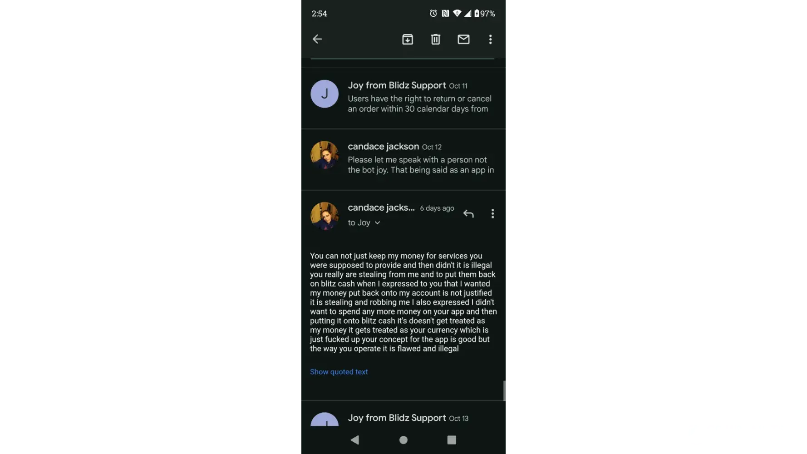Archive this email conversation

[408, 39]
